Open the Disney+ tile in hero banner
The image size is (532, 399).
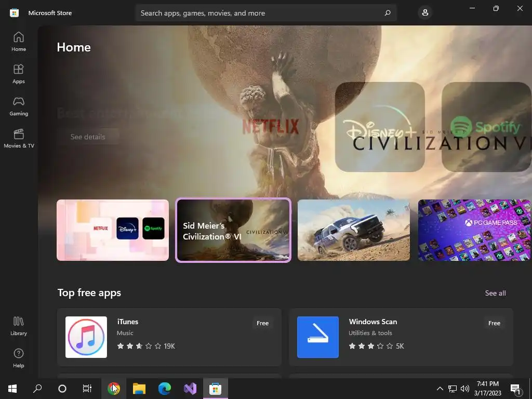coord(380,127)
